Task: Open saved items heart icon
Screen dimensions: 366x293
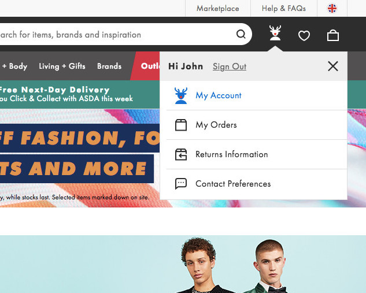Action: pyautogui.click(x=304, y=36)
